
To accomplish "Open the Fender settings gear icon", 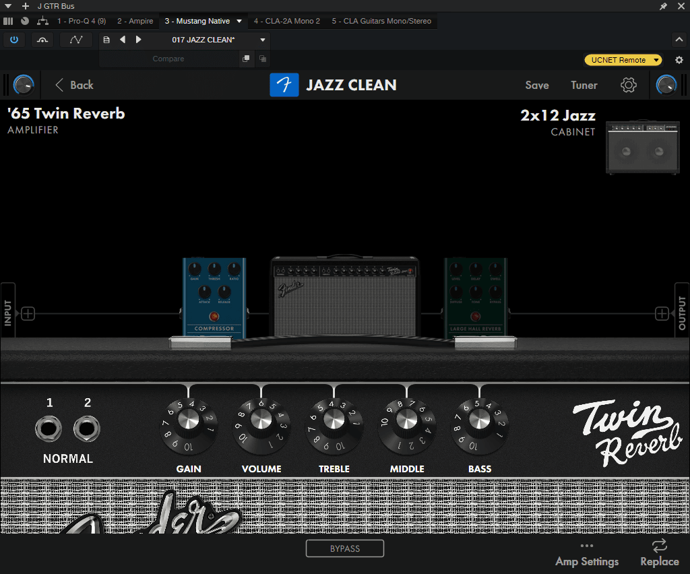I will [629, 85].
